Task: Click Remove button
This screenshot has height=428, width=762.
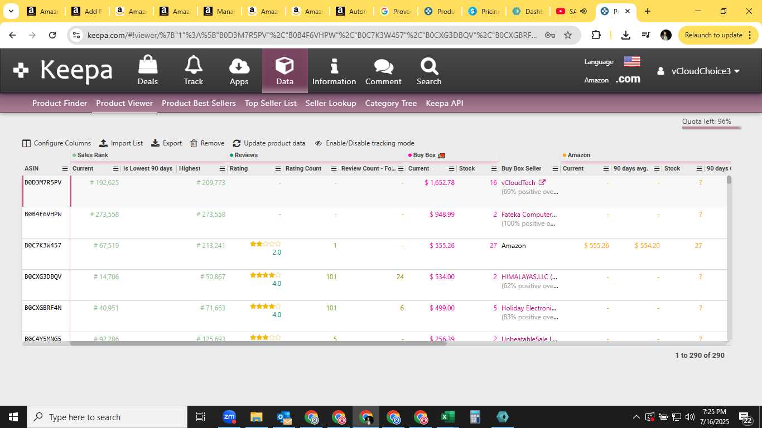Action: 207,143
